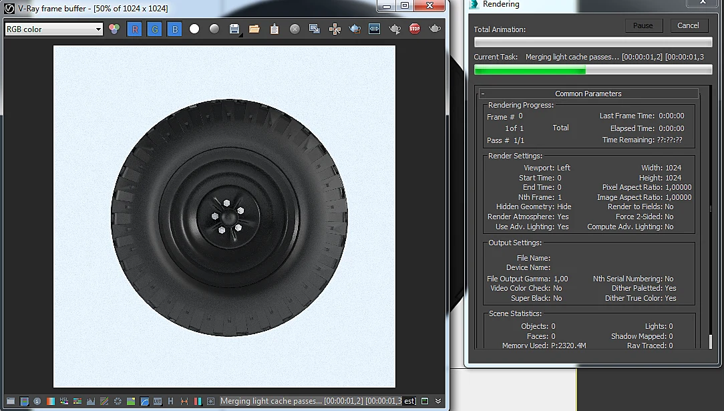
Task: Load image via open folder icon
Action: [254, 29]
